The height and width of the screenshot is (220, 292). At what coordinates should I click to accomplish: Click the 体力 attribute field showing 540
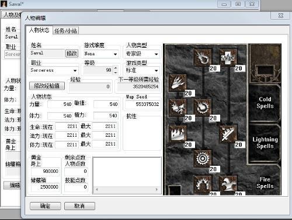click(x=60, y=116)
